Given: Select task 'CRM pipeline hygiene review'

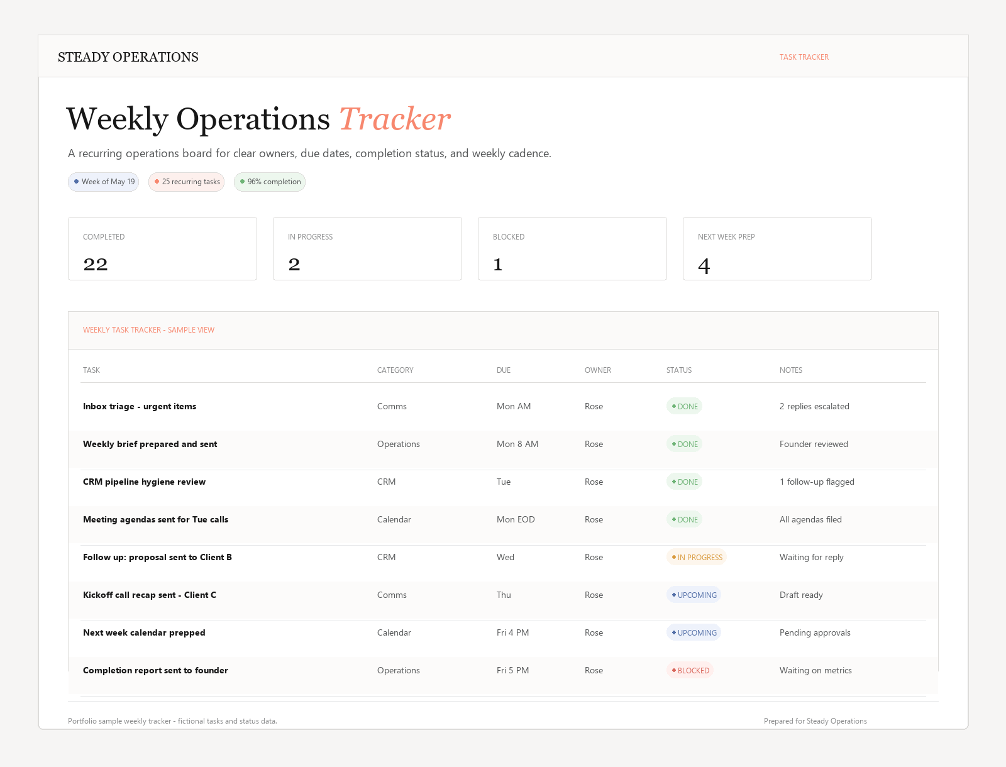Looking at the screenshot, I should pos(145,482).
